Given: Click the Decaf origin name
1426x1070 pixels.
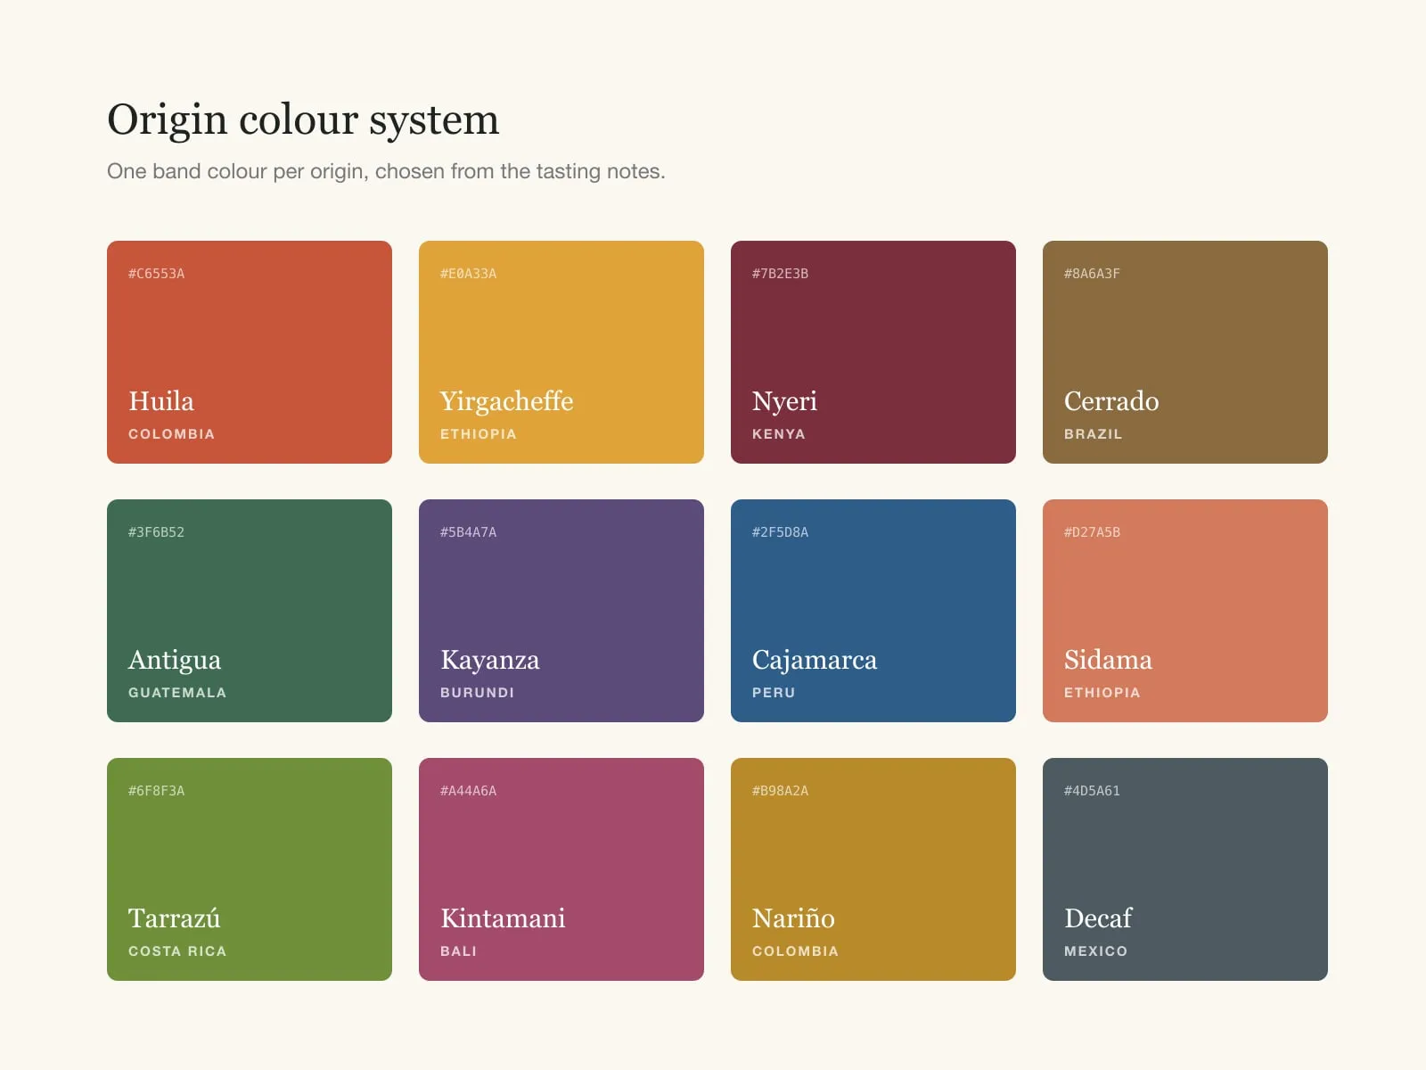Looking at the screenshot, I should click(1098, 918).
